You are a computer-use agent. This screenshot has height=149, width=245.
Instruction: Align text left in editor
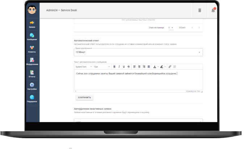pos(135,67)
